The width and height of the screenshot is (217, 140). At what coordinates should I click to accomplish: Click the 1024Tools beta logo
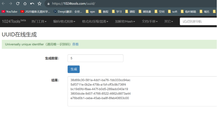tap(14, 21)
